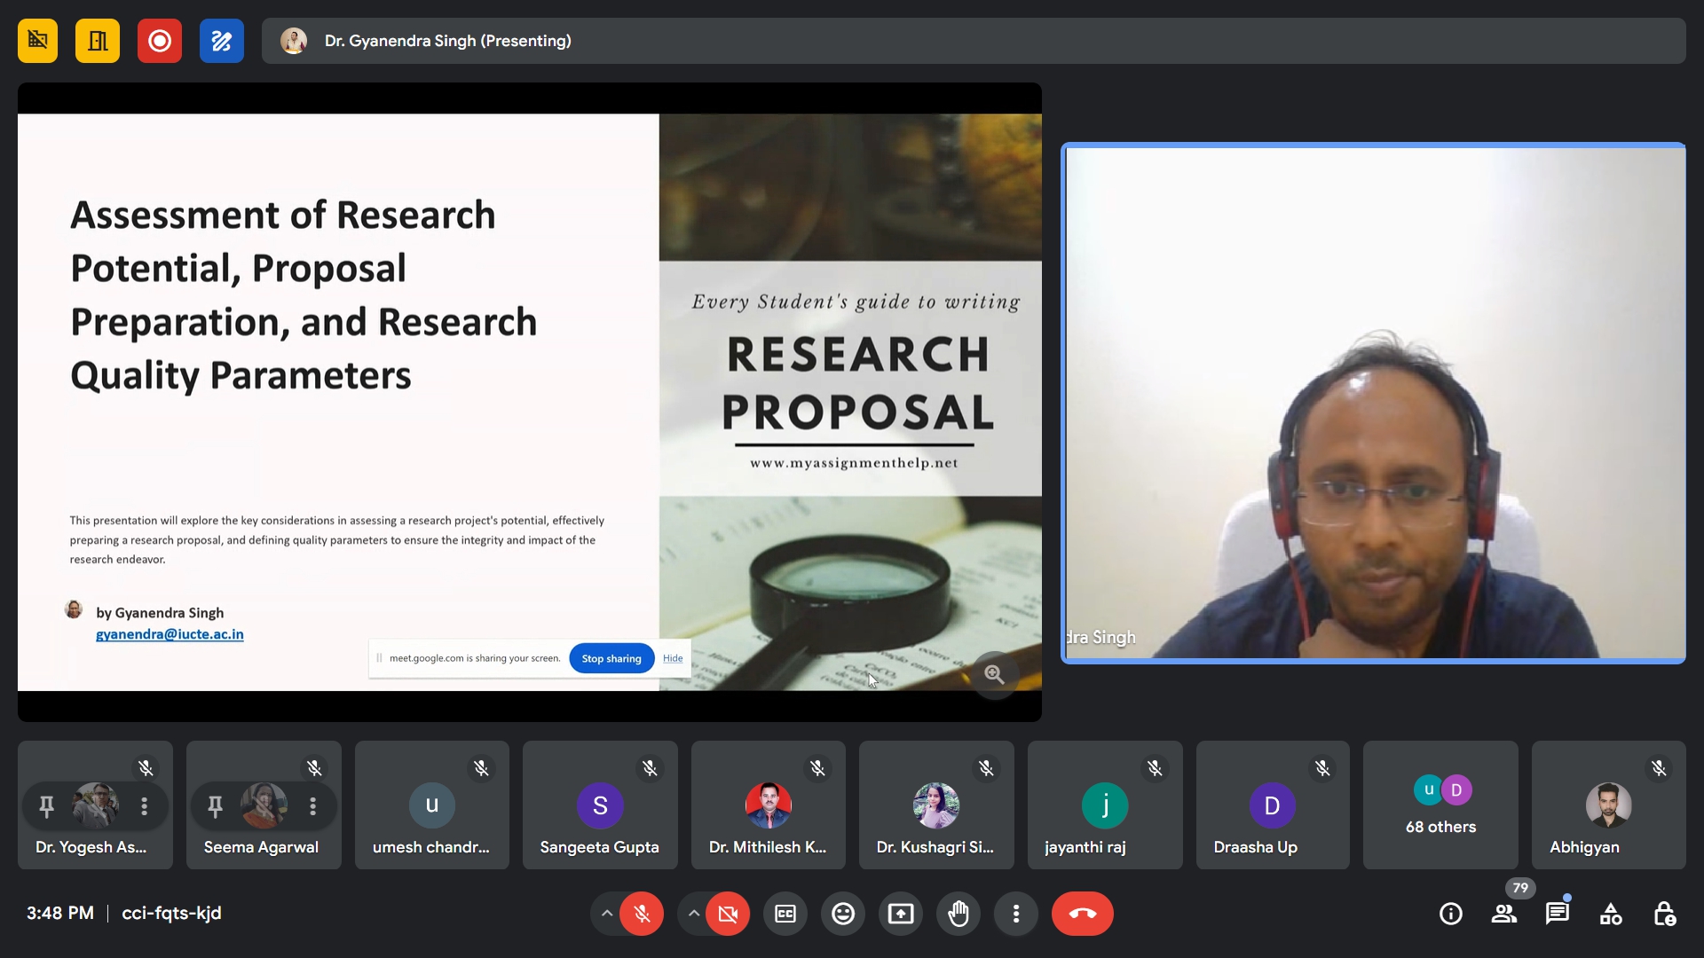The image size is (1704, 958).
Task: Click the yellow door extension icon
Action: pos(98,41)
